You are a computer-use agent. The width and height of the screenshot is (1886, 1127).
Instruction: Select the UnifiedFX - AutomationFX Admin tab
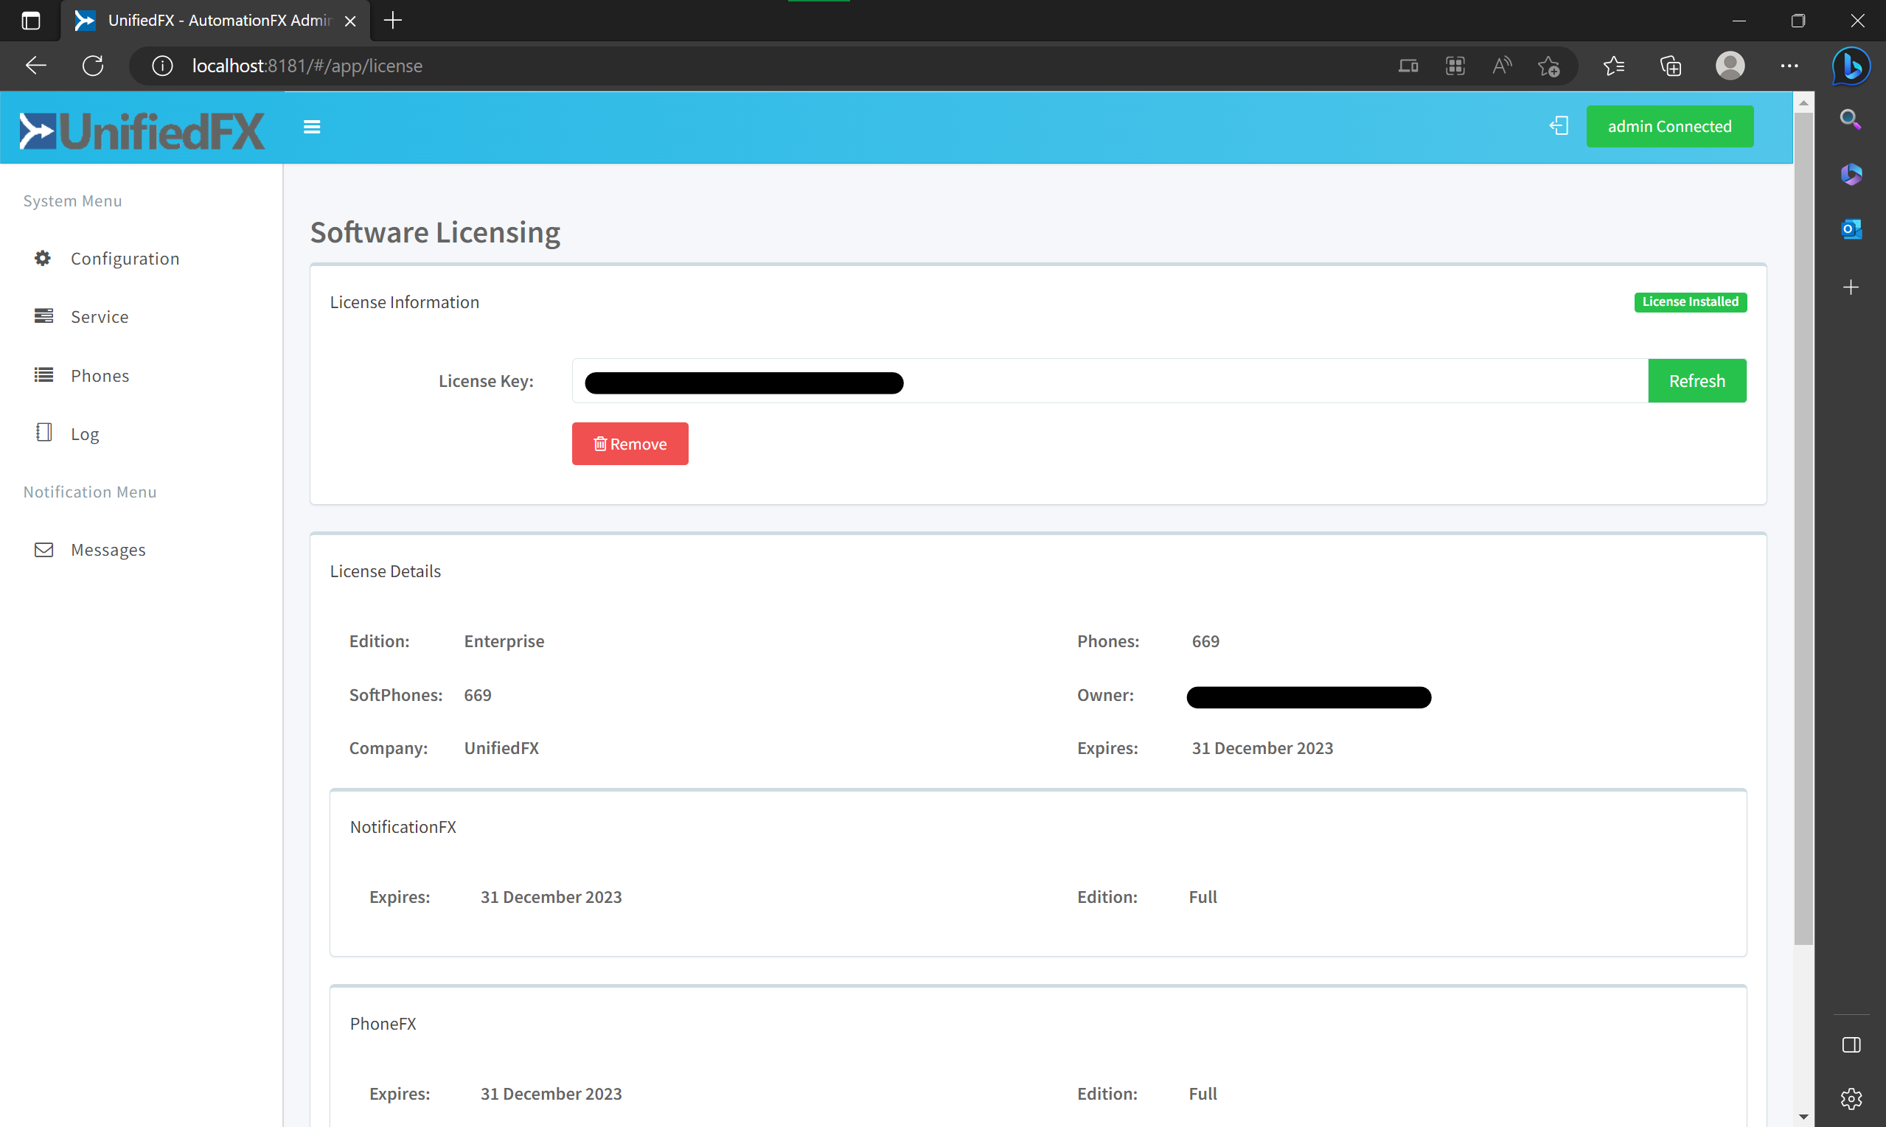(x=215, y=21)
